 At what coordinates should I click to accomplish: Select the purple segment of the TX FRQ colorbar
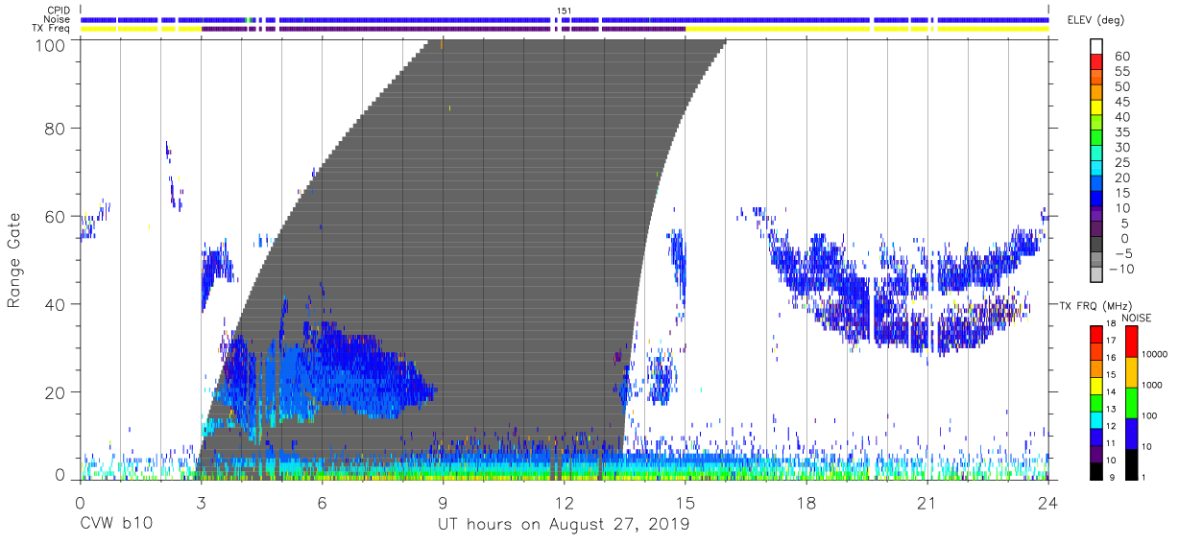point(1097,456)
